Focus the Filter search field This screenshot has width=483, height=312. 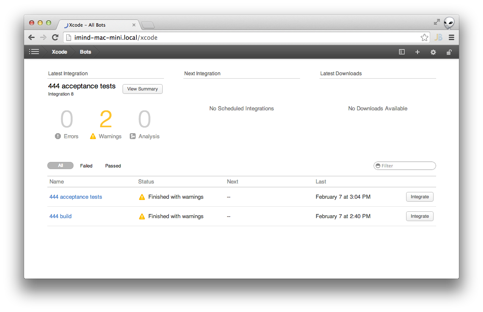(x=404, y=166)
